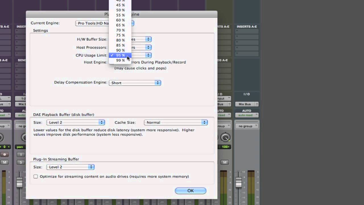Click the last insert slot on the rightmost strip
Image resolution: width=364 pixels, height=205 pixels.
pos(247,54)
